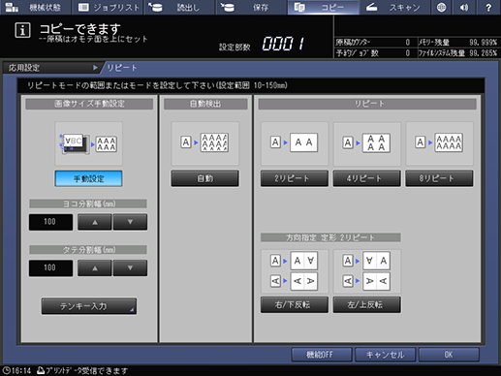The width and height of the screenshot is (501, 376).
Task: Select the 2リピート button
Action: (x=295, y=178)
